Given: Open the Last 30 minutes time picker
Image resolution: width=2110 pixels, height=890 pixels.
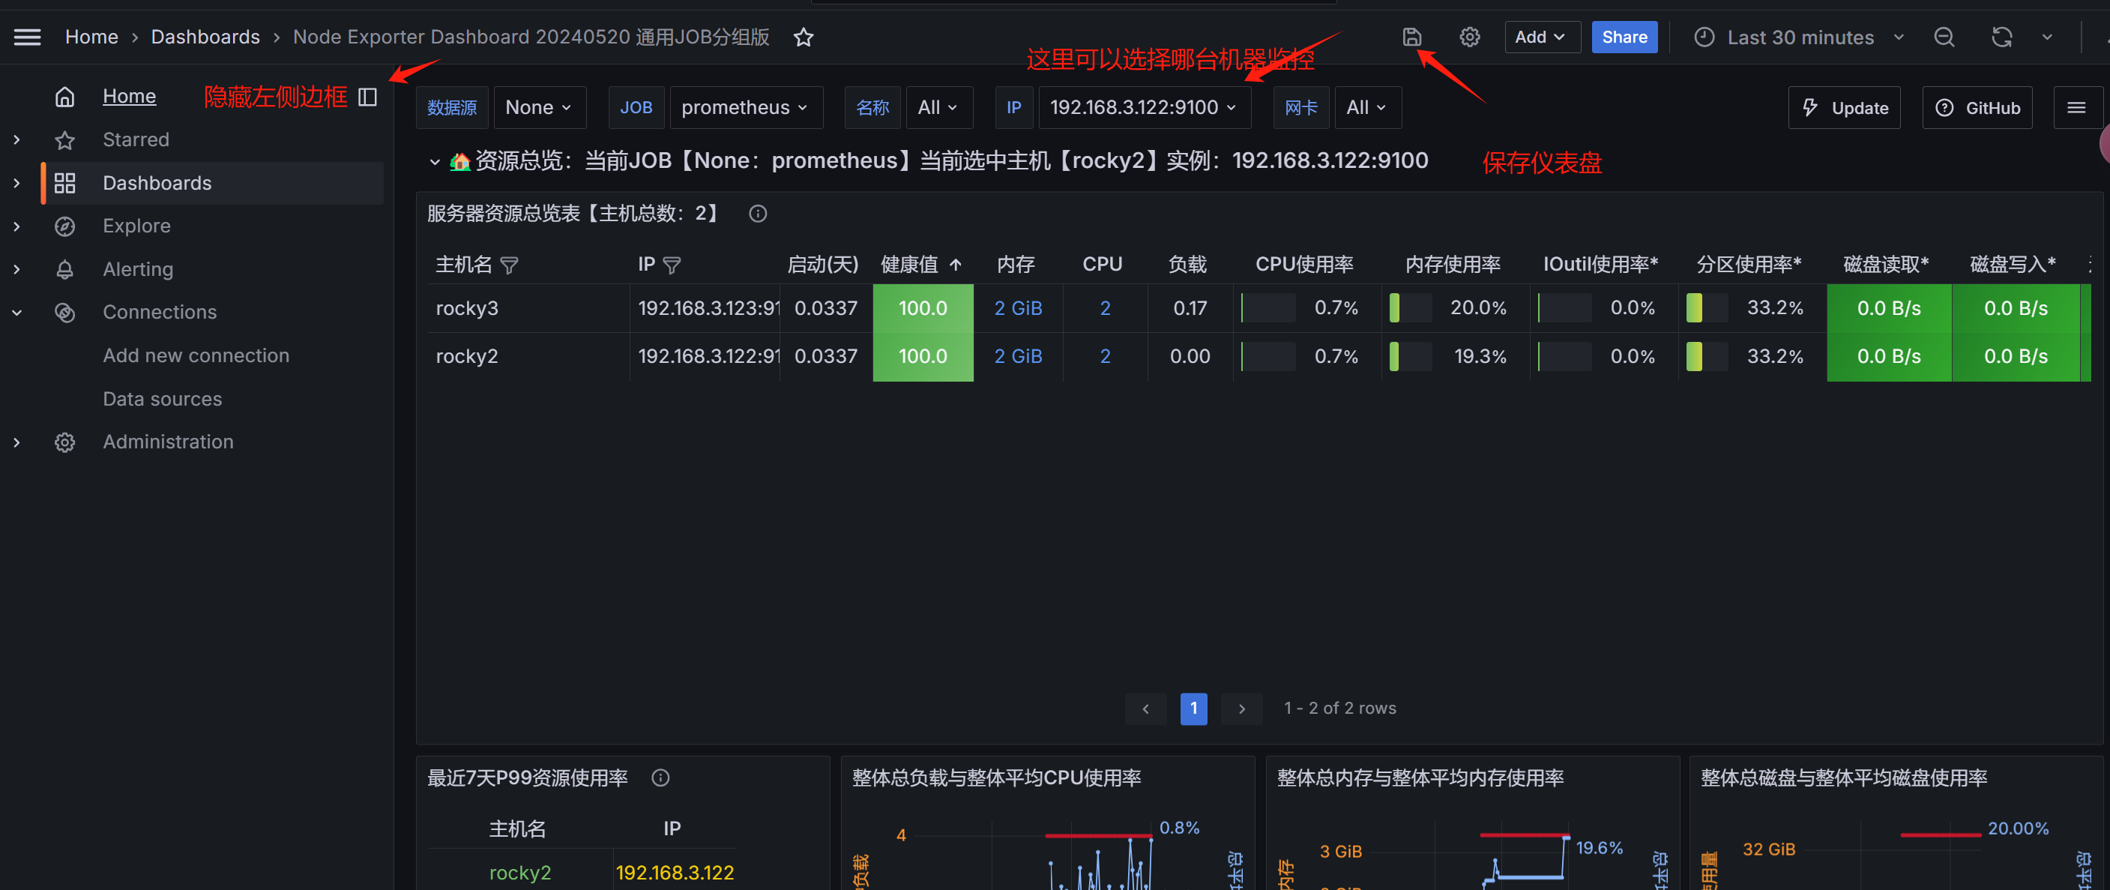Looking at the screenshot, I should [1800, 37].
